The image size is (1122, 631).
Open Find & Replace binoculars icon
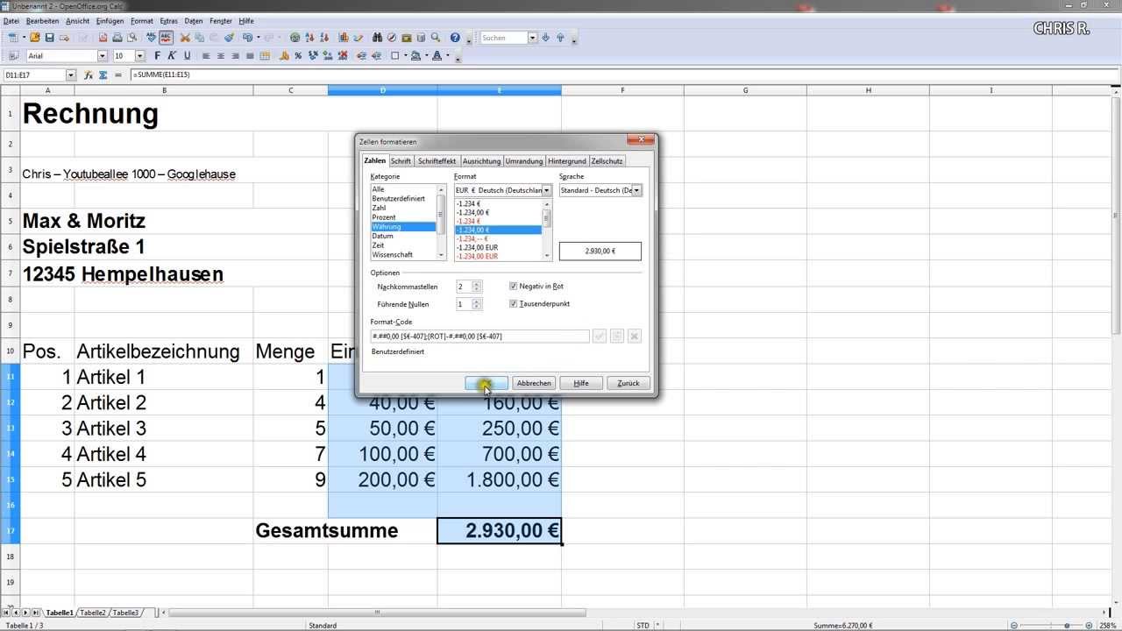coord(377,38)
